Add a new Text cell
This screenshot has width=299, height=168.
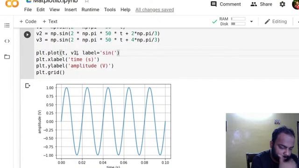pyautogui.click(x=50, y=21)
